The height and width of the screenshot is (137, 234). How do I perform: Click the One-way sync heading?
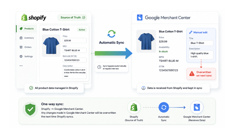(x=52, y=104)
